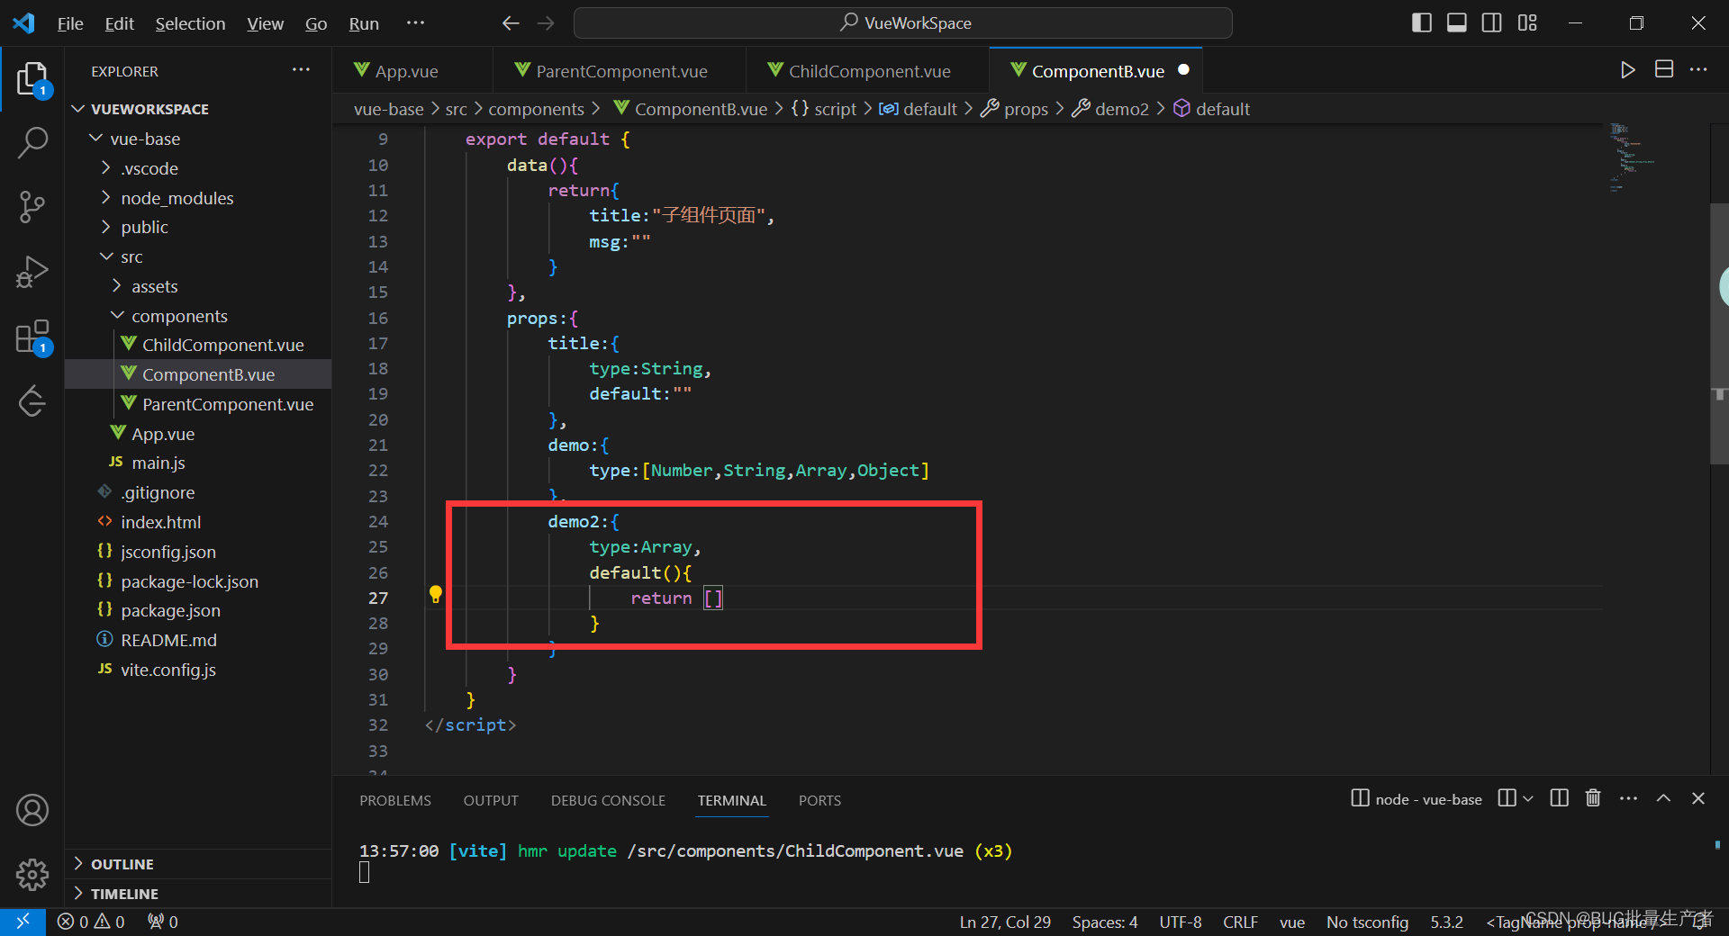The width and height of the screenshot is (1729, 936).
Task: Open the Explorer view in activity bar
Action: (x=32, y=78)
